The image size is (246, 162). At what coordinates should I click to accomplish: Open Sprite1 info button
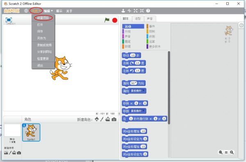tap(24, 125)
